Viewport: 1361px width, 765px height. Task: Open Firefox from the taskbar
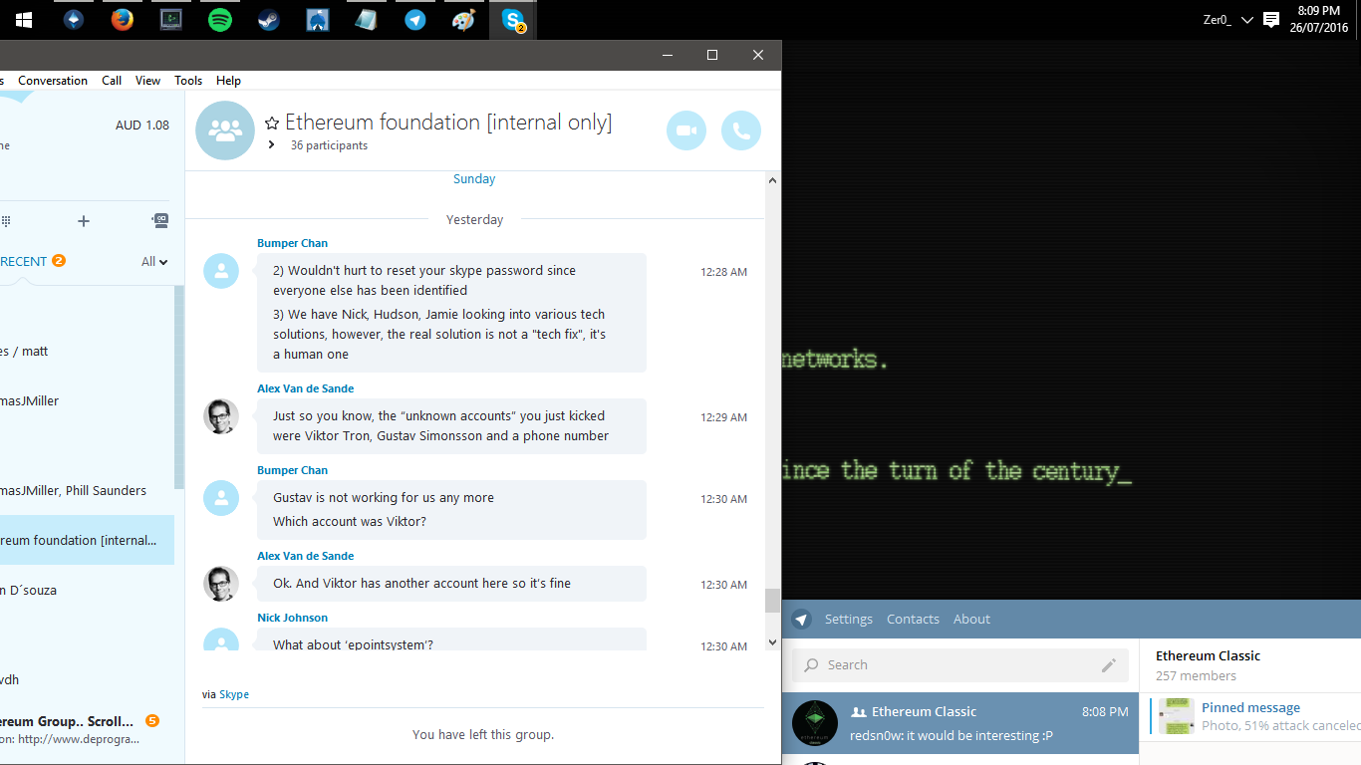coord(123,20)
